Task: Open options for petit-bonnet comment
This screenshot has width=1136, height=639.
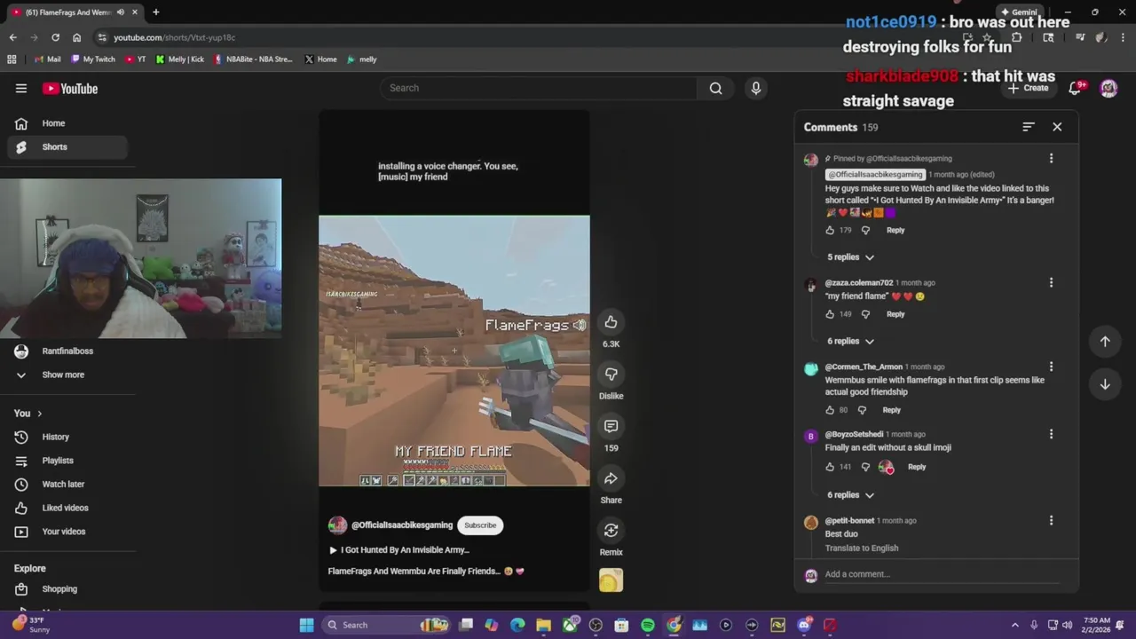Action: click(x=1051, y=520)
